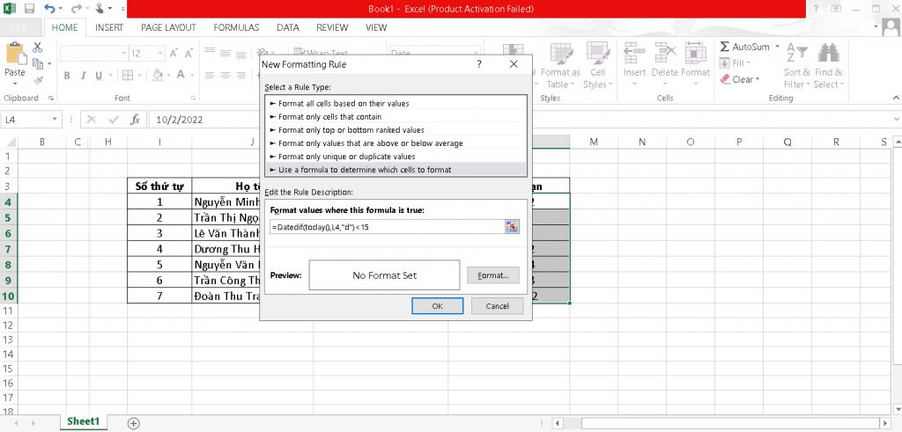
Task: Click the Insert Function fx icon
Action: (135, 120)
